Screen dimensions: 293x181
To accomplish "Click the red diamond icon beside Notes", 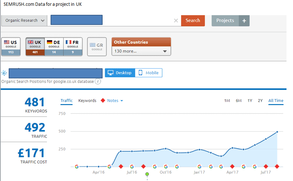I will pos(103,100).
